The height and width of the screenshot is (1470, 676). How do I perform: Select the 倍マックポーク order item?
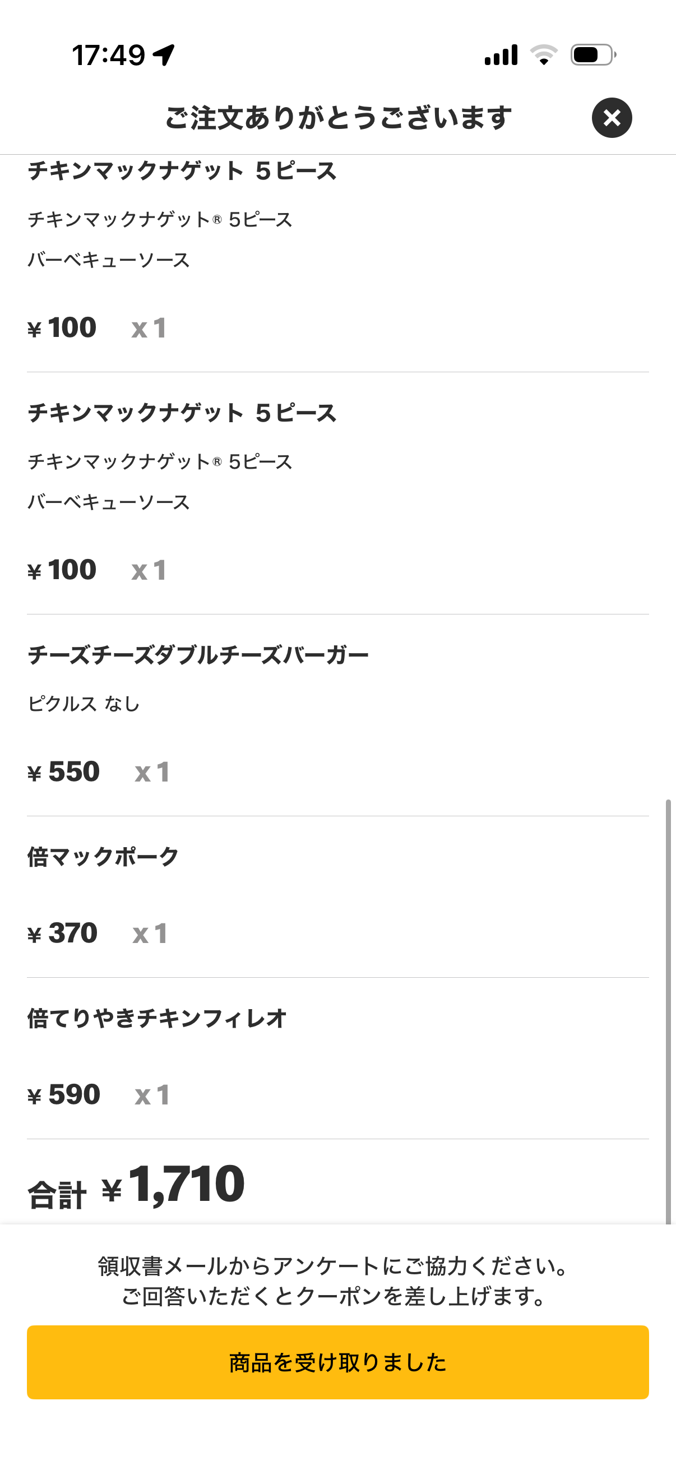click(103, 857)
